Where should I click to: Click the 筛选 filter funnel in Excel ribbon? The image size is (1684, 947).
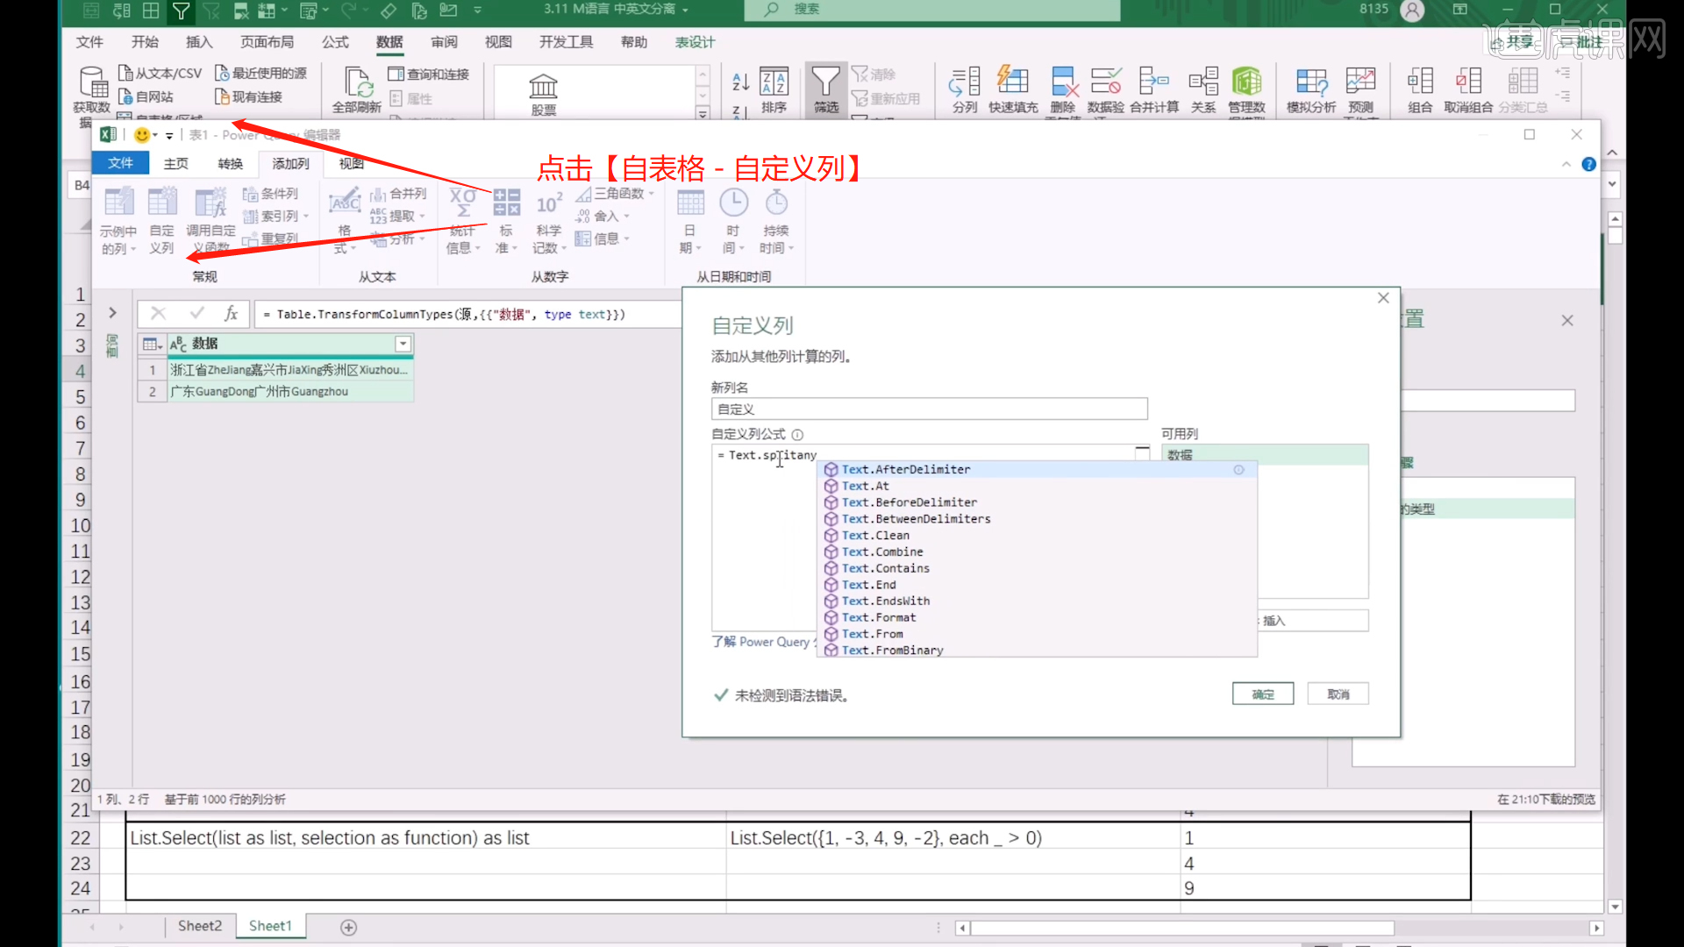pos(825,82)
